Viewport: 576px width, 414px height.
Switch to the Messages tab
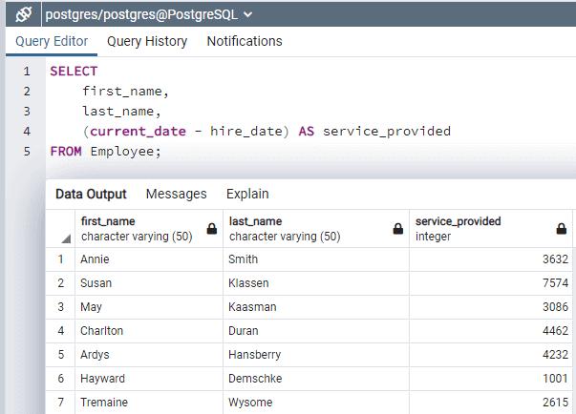pos(176,194)
